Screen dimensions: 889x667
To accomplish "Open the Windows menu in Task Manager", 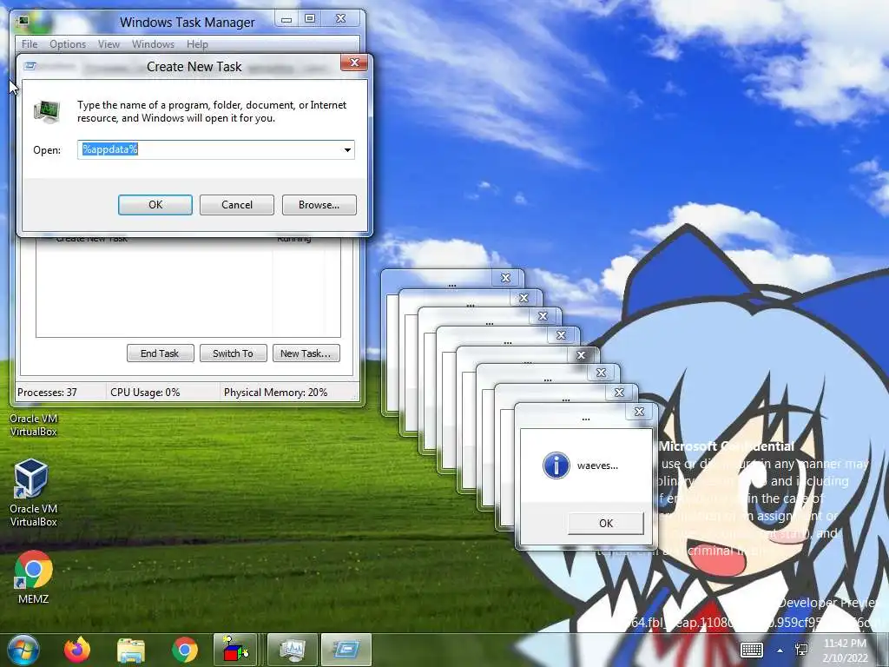I will [x=153, y=44].
